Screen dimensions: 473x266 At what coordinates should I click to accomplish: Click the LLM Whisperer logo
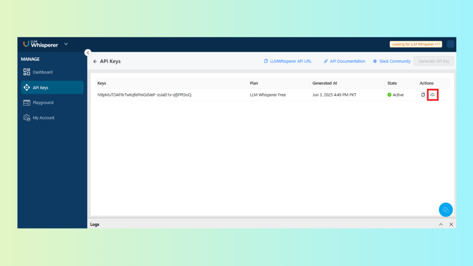pos(41,44)
